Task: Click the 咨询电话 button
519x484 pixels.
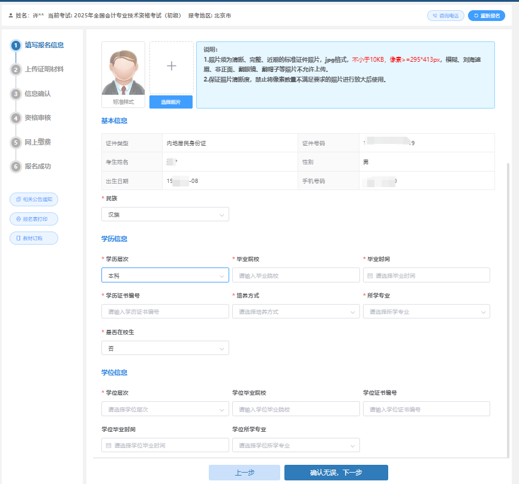Action: click(446, 16)
